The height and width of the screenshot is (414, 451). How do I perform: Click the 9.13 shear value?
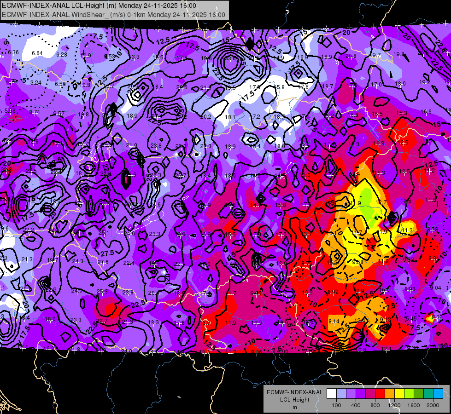tap(386, 320)
